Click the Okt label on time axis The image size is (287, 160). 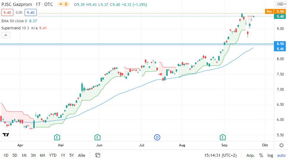(265, 145)
